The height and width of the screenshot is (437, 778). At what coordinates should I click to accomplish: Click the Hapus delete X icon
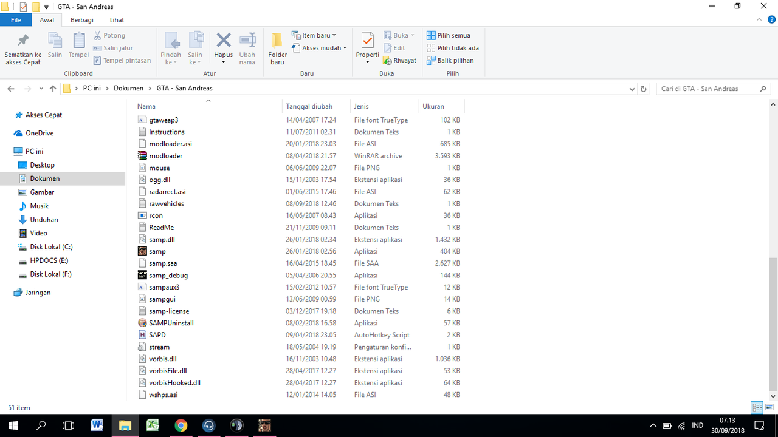(224, 41)
